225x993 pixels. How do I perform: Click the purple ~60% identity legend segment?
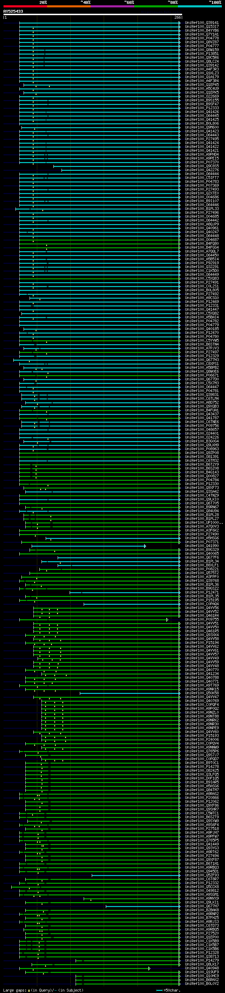coord(113,7)
